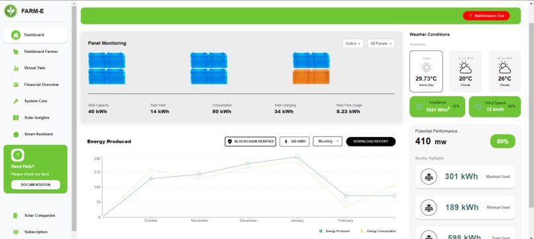This screenshot has width=534, height=239.
Task: Select the Virtual Twin chart icon
Action: [x=16, y=68]
